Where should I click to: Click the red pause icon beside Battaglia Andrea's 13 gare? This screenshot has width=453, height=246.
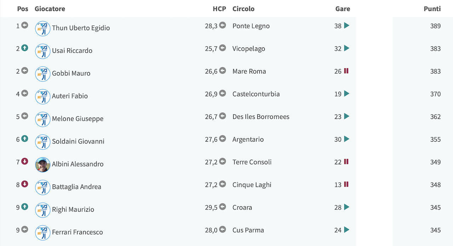point(346,184)
